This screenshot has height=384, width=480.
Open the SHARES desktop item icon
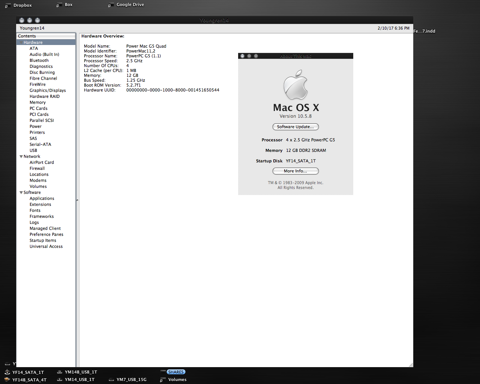pos(163,372)
